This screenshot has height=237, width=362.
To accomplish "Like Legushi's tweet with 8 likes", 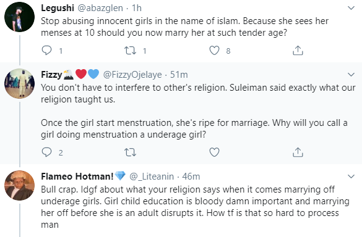I will pos(214,51).
